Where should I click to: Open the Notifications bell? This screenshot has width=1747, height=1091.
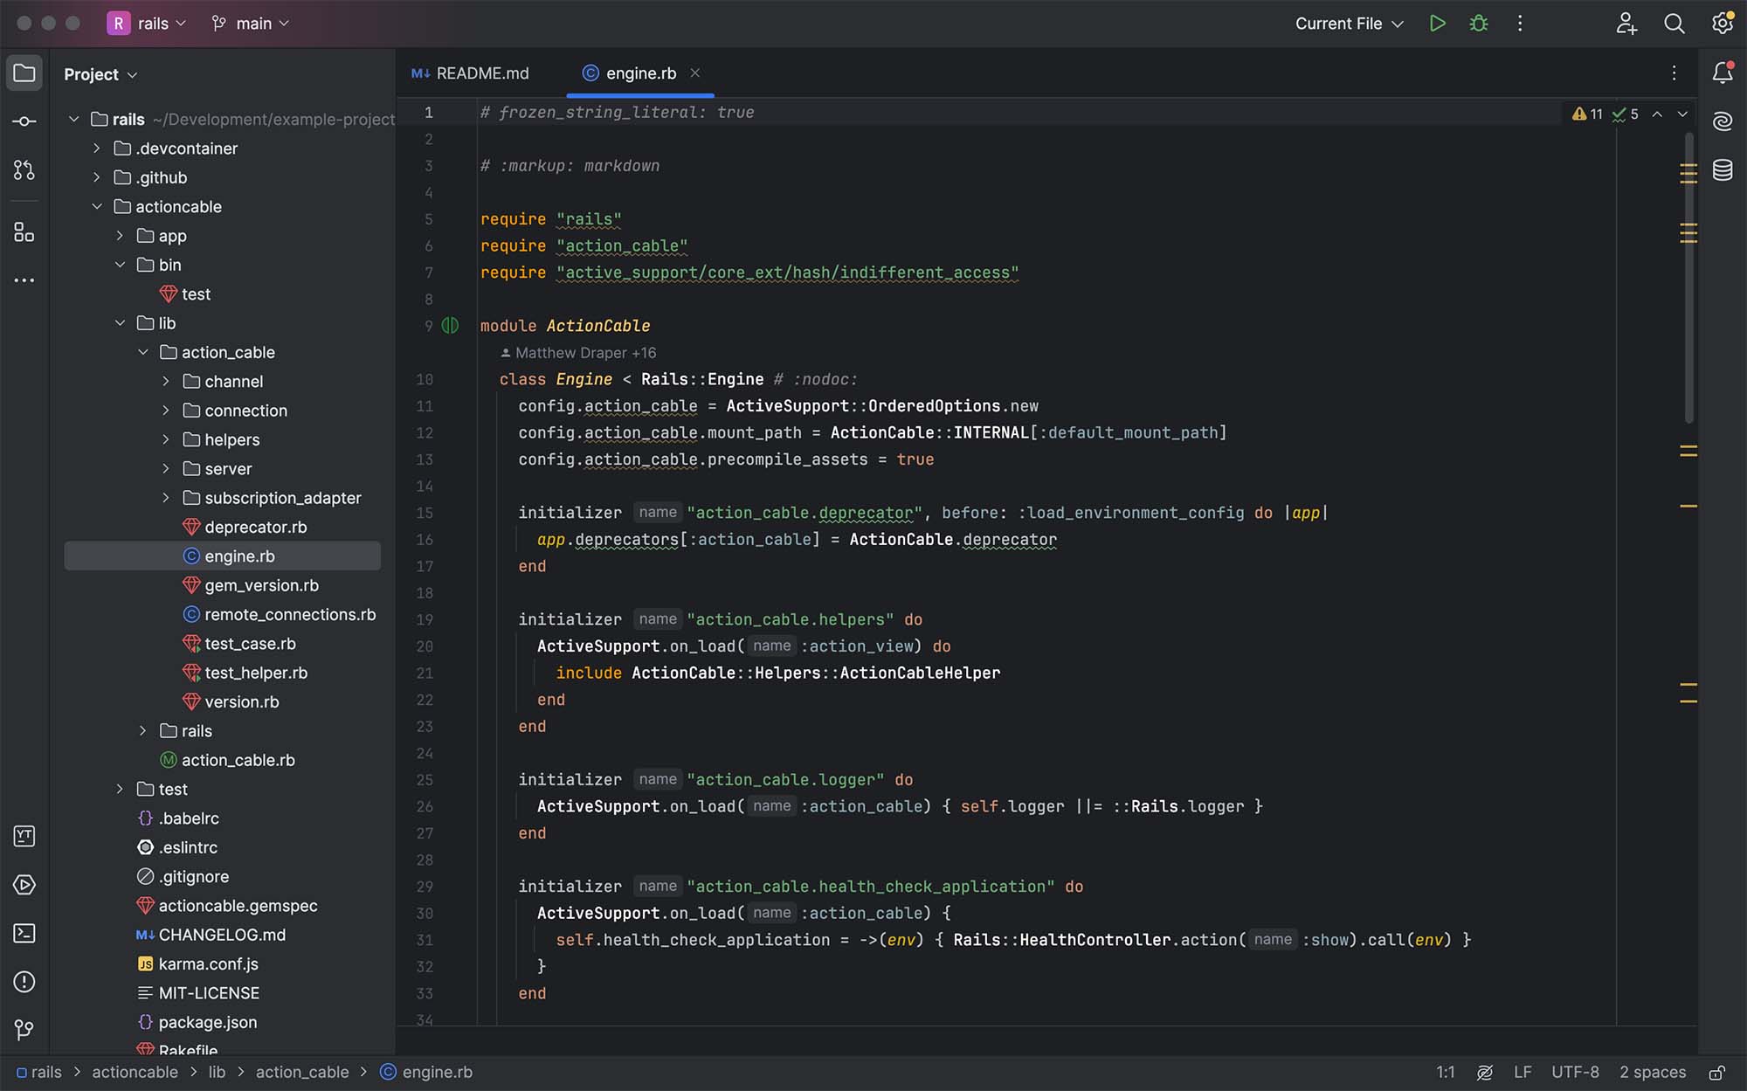pos(1722,73)
